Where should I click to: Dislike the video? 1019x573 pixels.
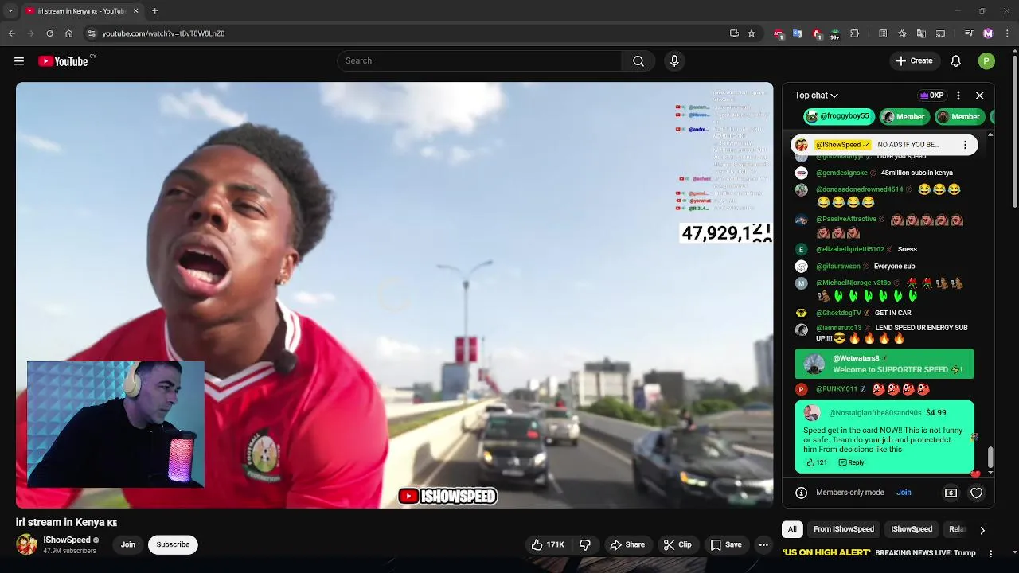tap(585, 545)
